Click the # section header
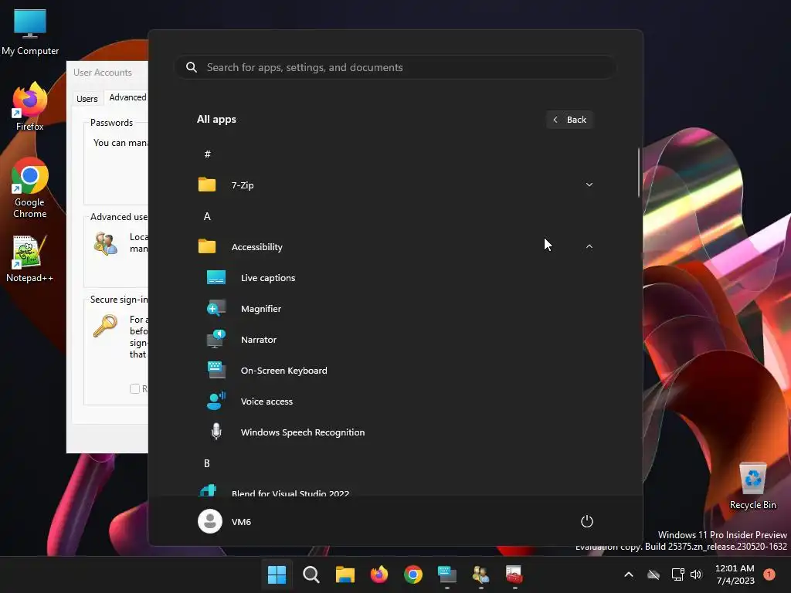 (x=207, y=154)
